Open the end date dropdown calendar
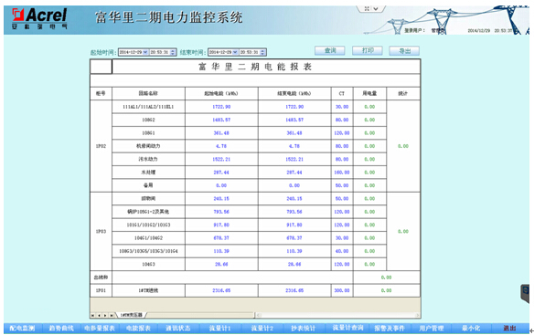 click(235, 52)
